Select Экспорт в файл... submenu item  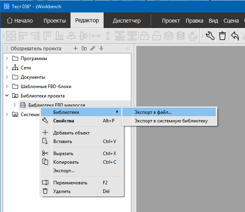click(x=153, y=112)
